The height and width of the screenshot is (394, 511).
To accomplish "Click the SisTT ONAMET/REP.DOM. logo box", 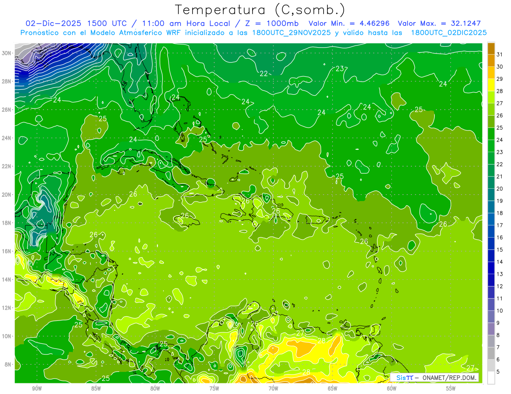I will tap(434, 377).
